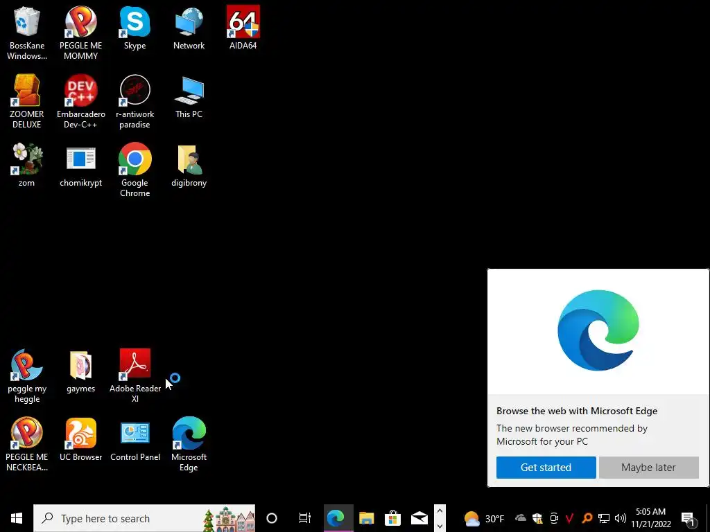
Task: Open network status tray icon
Action: (604, 518)
